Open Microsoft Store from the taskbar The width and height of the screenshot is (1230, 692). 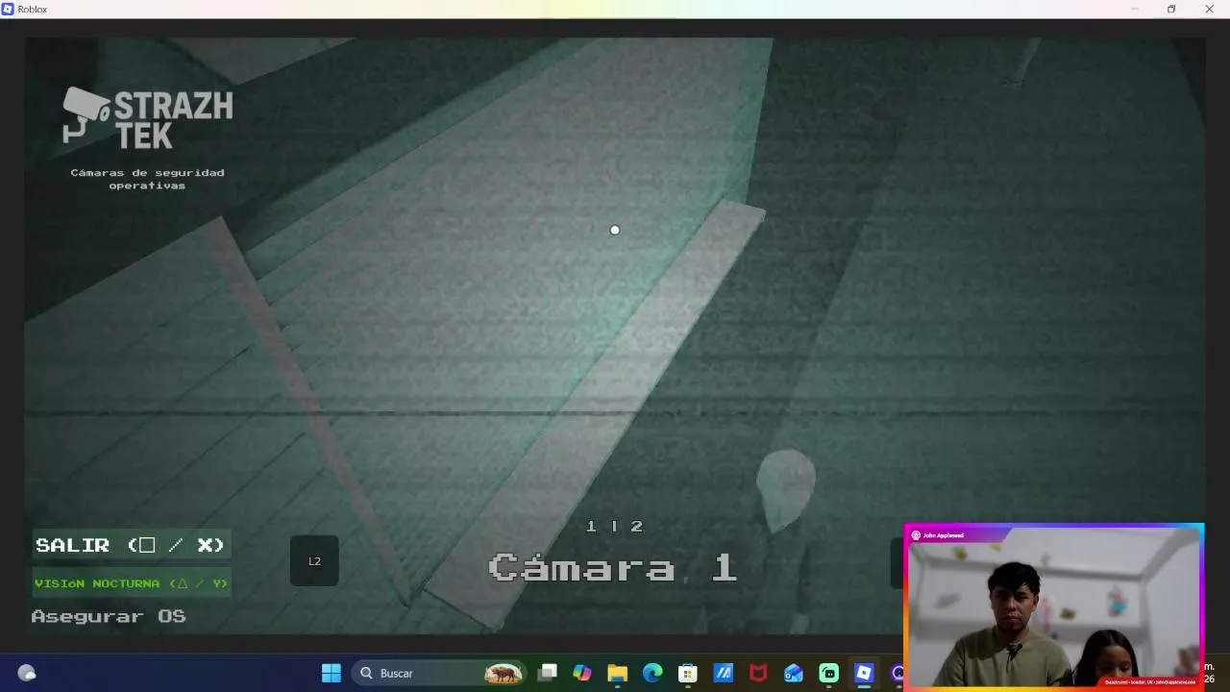tap(688, 673)
